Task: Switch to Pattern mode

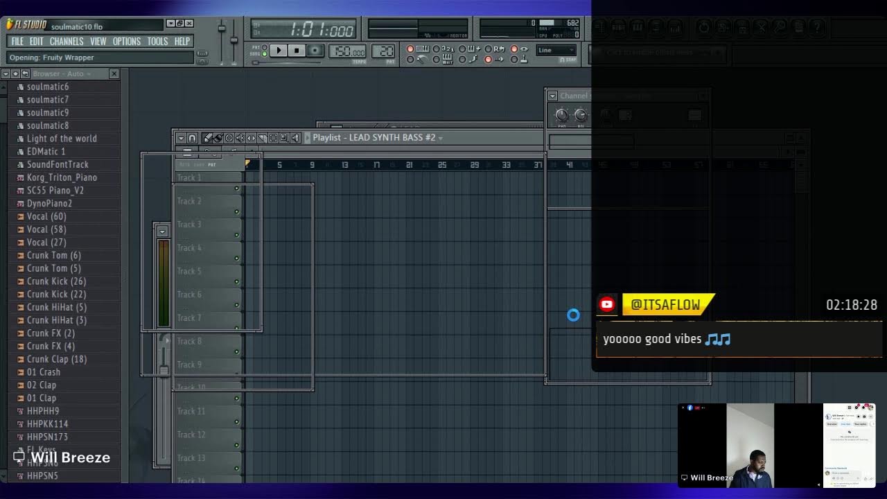Action: [265, 48]
